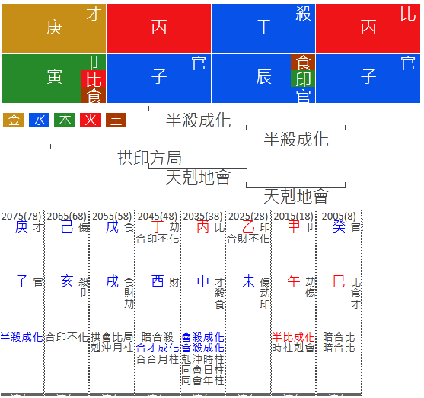The image size is (424, 398).
Task: Click the 2065(68) luck period header
Action: pos(66,217)
